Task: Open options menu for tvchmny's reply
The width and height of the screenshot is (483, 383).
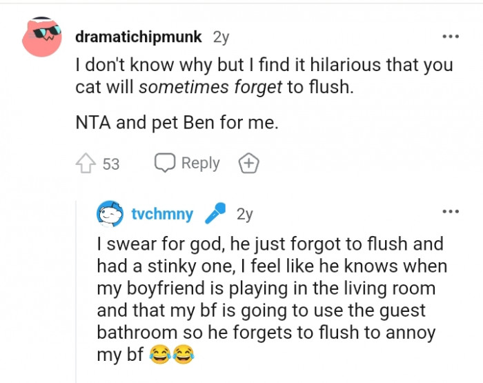Action: pos(451,211)
